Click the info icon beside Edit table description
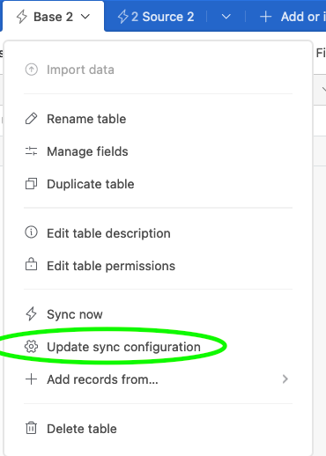This screenshot has width=326, height=456. (x=31, y=232)
